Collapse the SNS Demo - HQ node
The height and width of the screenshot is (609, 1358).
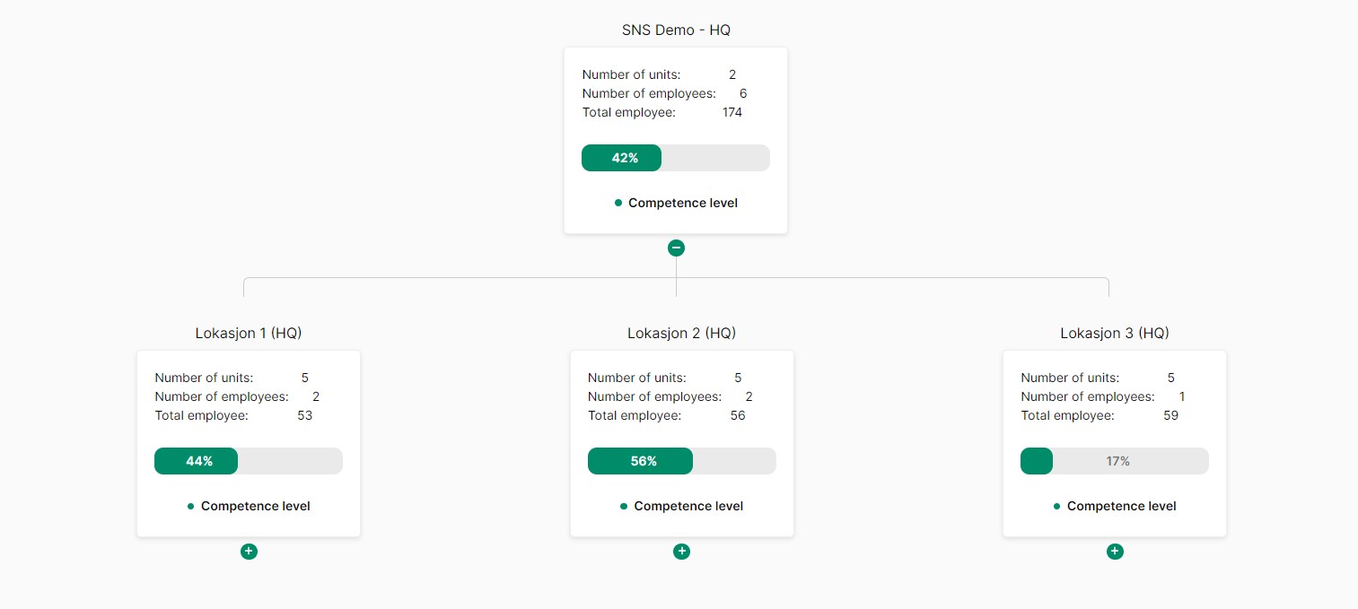[676, 248]
